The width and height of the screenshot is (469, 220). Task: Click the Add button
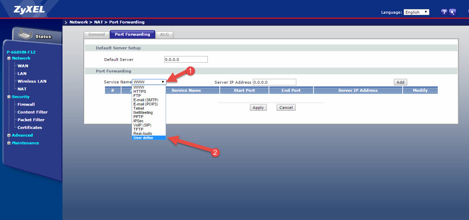pos(401,82)
